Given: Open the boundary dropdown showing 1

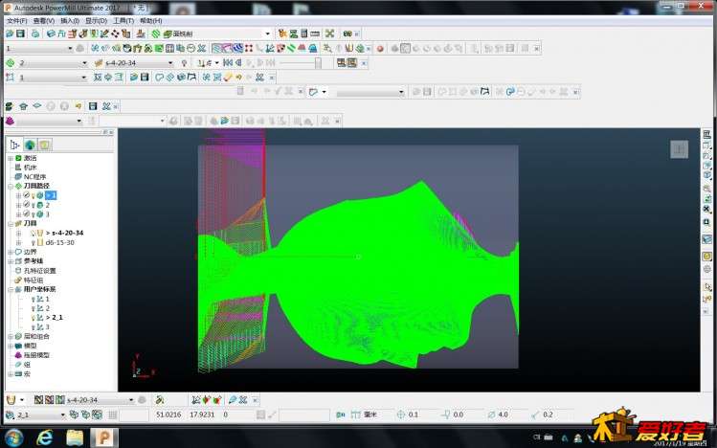Looking at the screenshot, I should click(83, 78).
